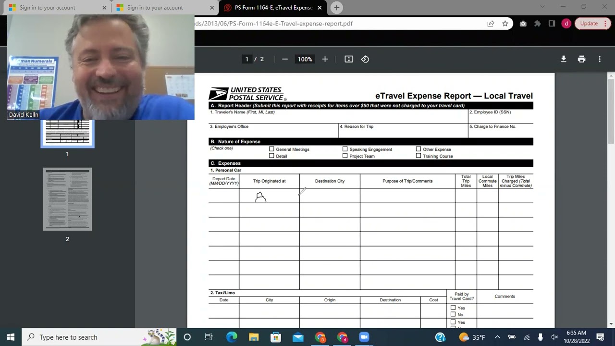The image size is (615, 346).
Task: Open Mail app from taskbar
Action: tap(298, 337)
